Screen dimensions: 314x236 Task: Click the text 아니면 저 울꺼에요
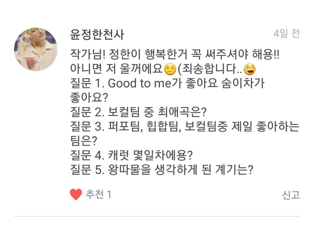point(116,69)
